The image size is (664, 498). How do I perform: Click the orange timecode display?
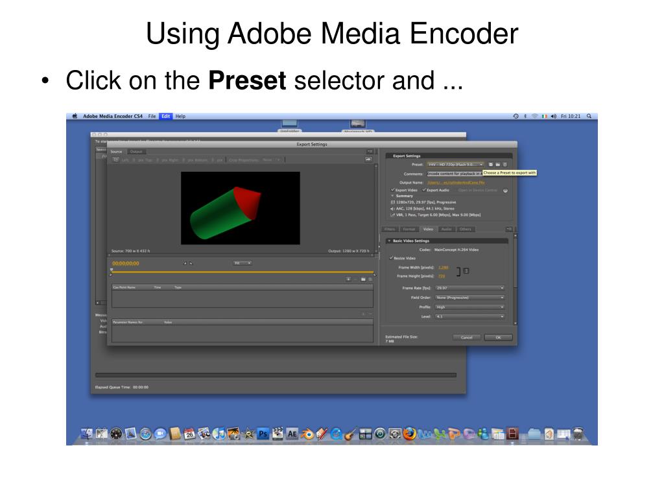(125, 263)
